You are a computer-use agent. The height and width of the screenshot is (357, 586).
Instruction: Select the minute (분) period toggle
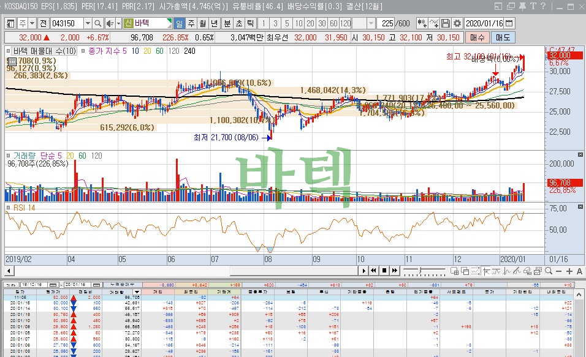(x=227, y=23)
